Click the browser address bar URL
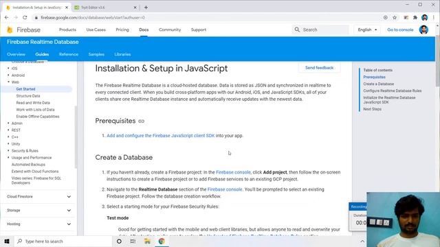Screen dimensions: 440x247 click(x=93, y=18)
